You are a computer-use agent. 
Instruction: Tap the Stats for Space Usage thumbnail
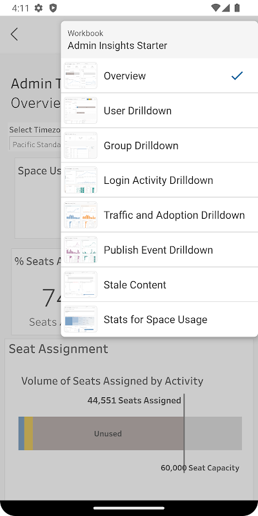81,319
